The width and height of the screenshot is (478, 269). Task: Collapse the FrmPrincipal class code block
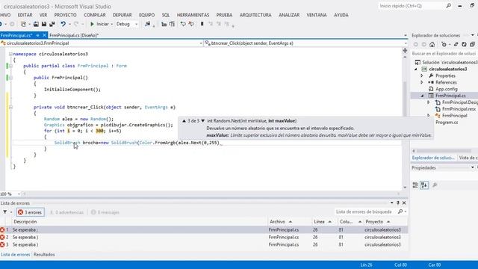[10, 66]
